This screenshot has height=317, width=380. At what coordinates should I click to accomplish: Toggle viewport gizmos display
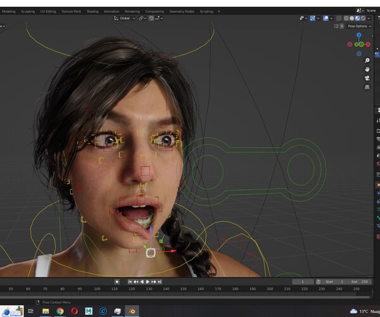[x=312, y=18]
